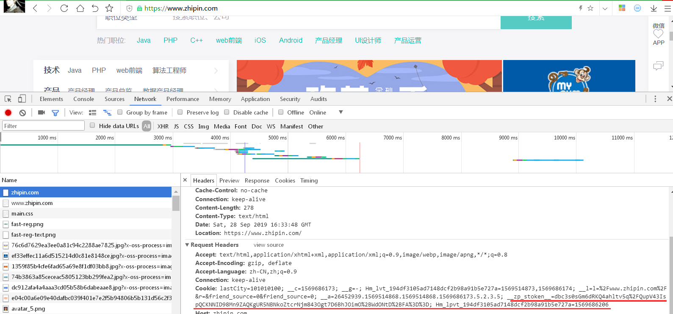The height and width of the screenshot is (314, 673).
Task: Open address bar dropdown arrow
Action: coord(605,8)
